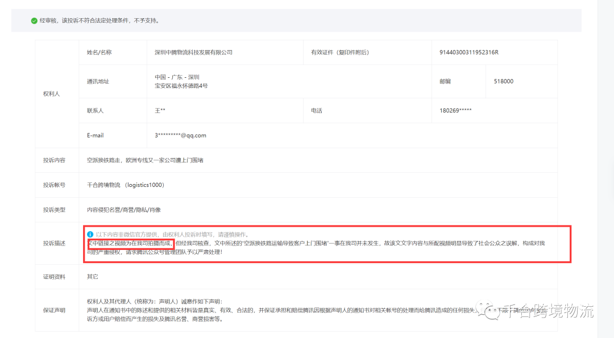
Task: Select address text 宝安区福永怀德路4号
Action: 181,86
